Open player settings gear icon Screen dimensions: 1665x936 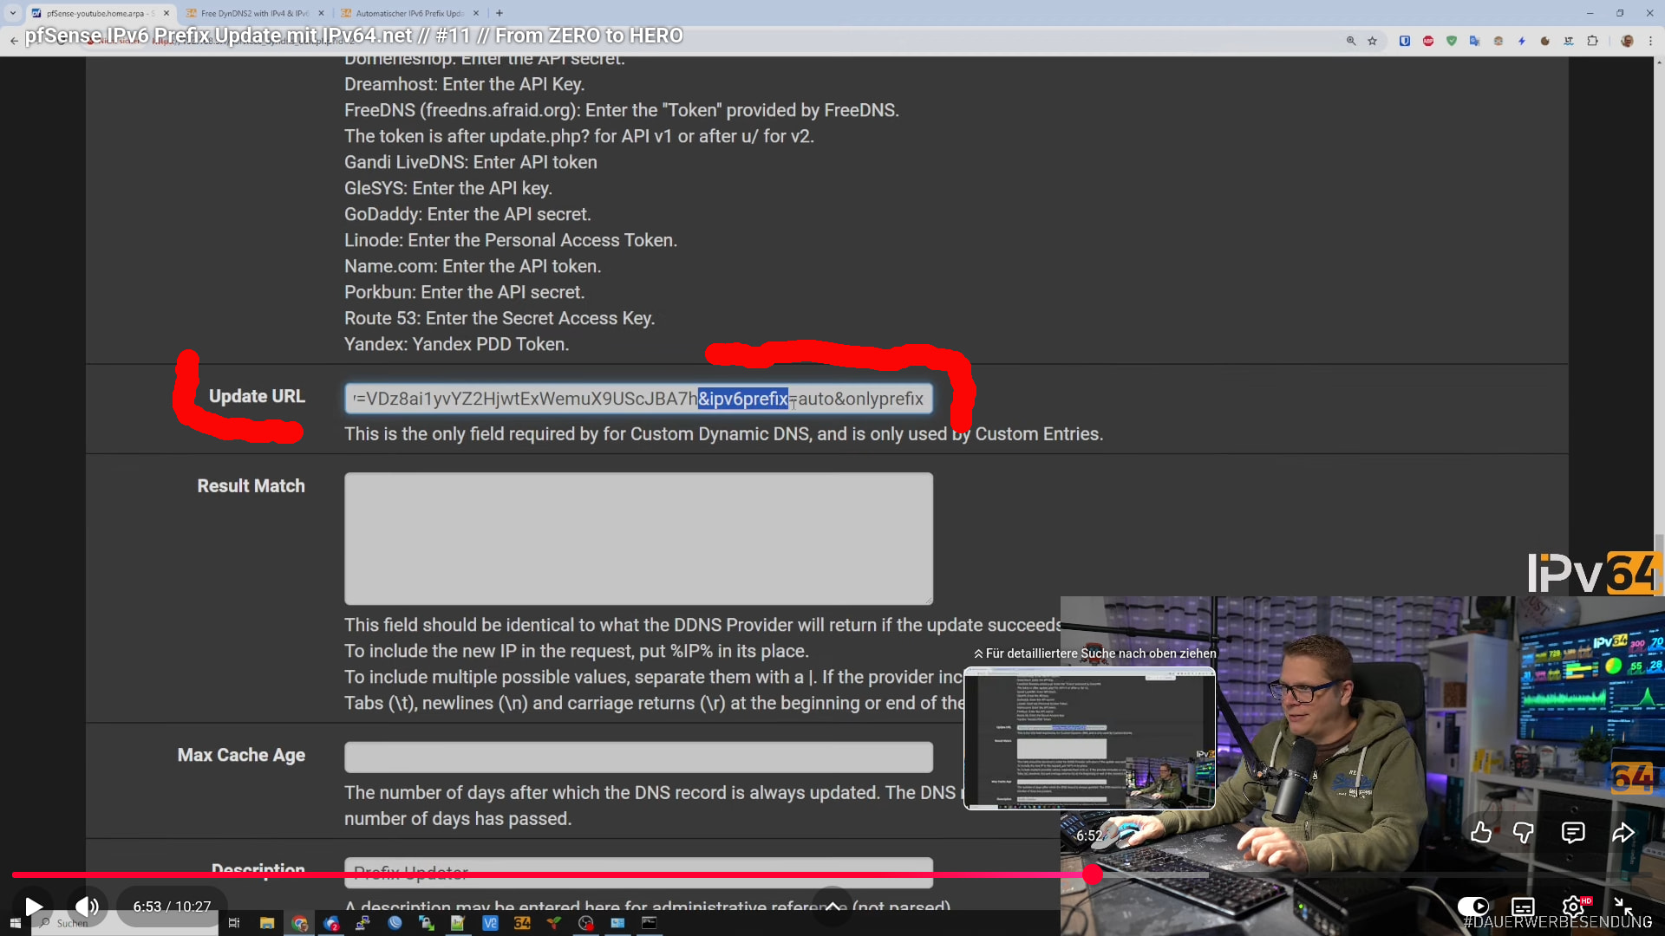[x=1573, y=907]
